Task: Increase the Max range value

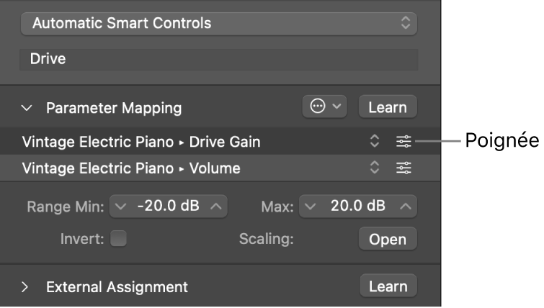Action: coord(406,207)
